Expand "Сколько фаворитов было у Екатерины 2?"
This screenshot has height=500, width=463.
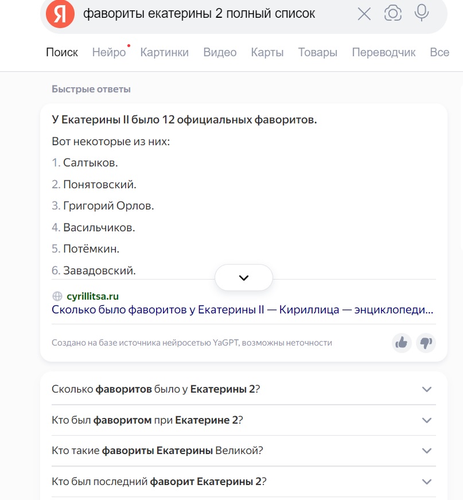[x=426, y=389]
